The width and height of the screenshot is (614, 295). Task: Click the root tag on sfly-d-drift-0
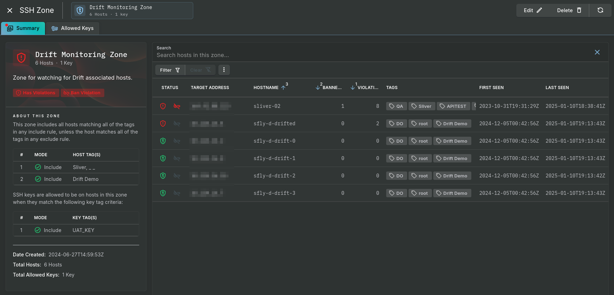[420, 141]
